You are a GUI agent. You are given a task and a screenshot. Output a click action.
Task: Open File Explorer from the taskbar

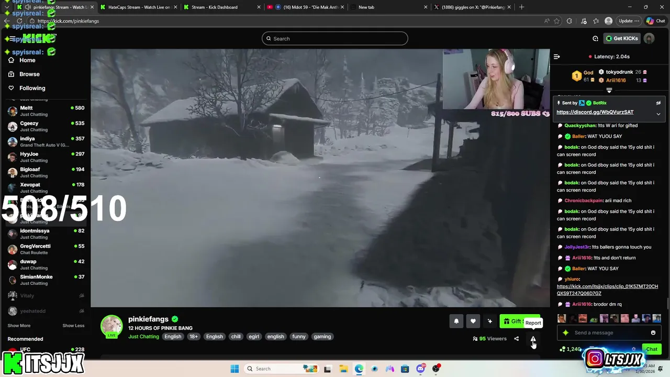pos(343,369)
